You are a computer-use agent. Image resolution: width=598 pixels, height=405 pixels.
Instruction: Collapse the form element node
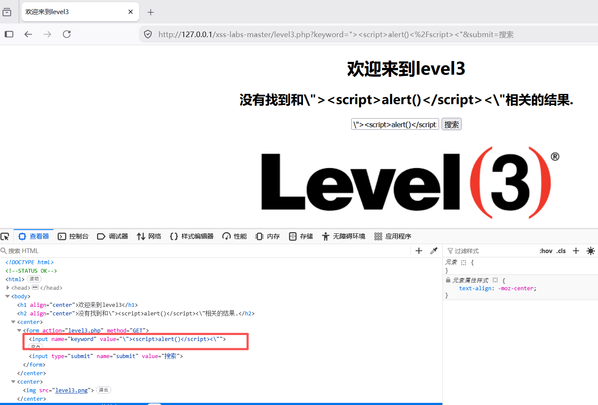[19, 330]
